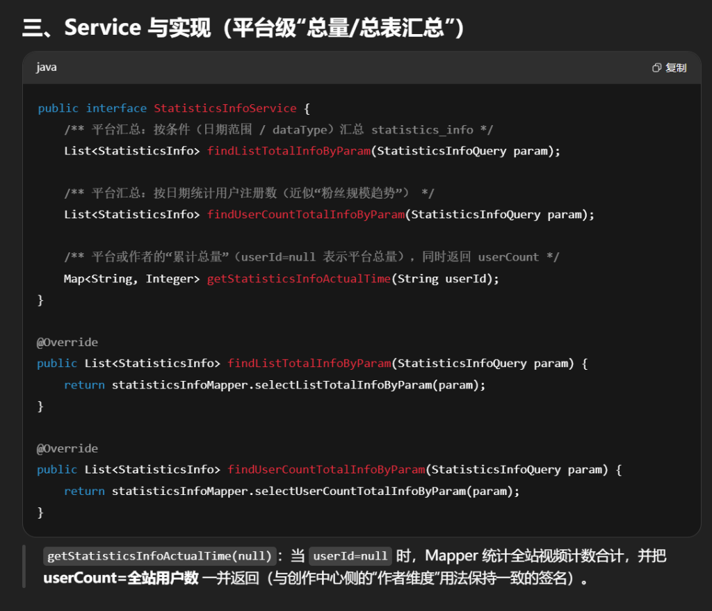Viewport: 712px width, 611px height.
Task: Click inline code getStatisticsInfoActualTime(null) below code block
Action: (160, 556)
